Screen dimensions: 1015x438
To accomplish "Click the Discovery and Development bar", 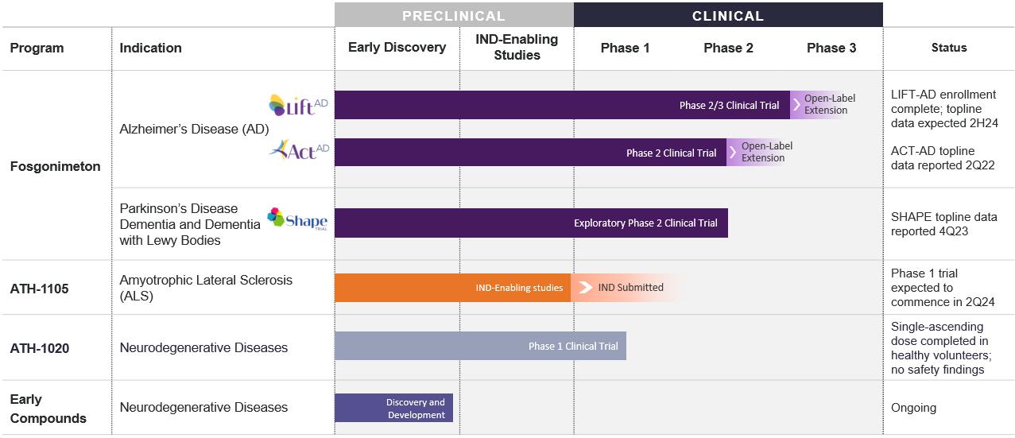I will click(x=393, y=409).
